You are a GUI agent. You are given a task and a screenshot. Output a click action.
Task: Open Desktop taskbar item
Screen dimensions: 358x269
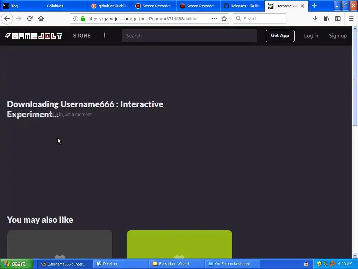tap(121, 264)
